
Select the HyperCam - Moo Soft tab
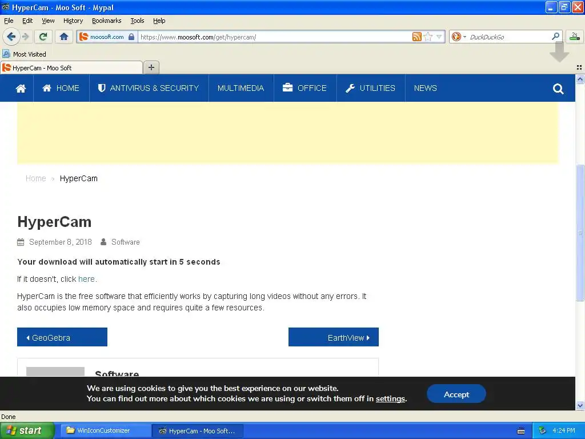(x=71, y=67)
